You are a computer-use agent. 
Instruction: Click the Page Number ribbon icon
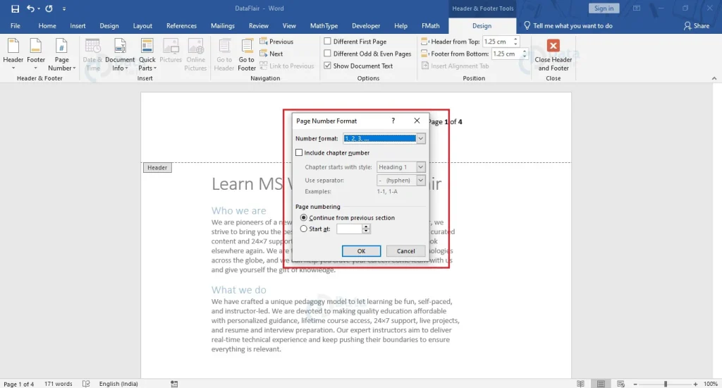[x=62, y=47]
